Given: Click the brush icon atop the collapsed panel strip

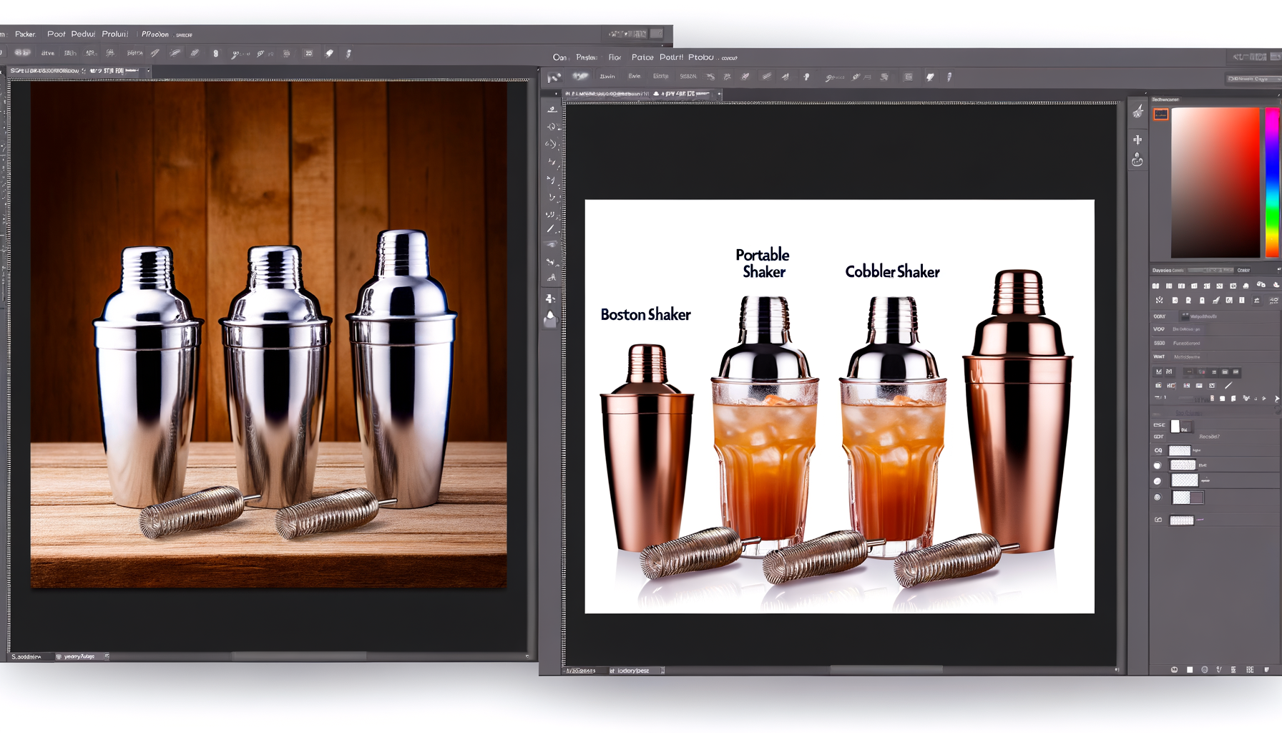Looking at the screenshot, I should (x=1137, y=112).
